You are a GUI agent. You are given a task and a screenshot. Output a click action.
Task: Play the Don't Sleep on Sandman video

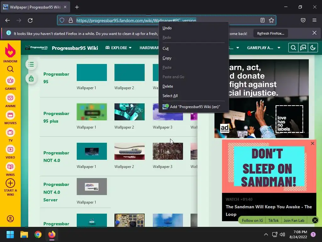coord(269,166)
